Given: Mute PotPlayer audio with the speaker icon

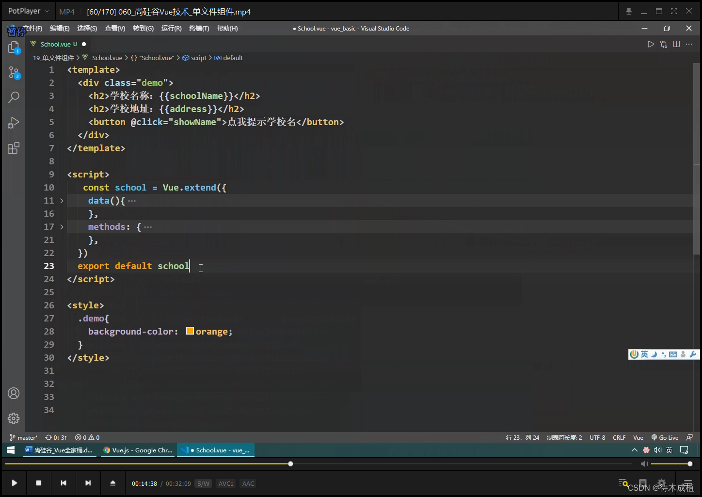Looking at the screenshot, I should (644, 464).
